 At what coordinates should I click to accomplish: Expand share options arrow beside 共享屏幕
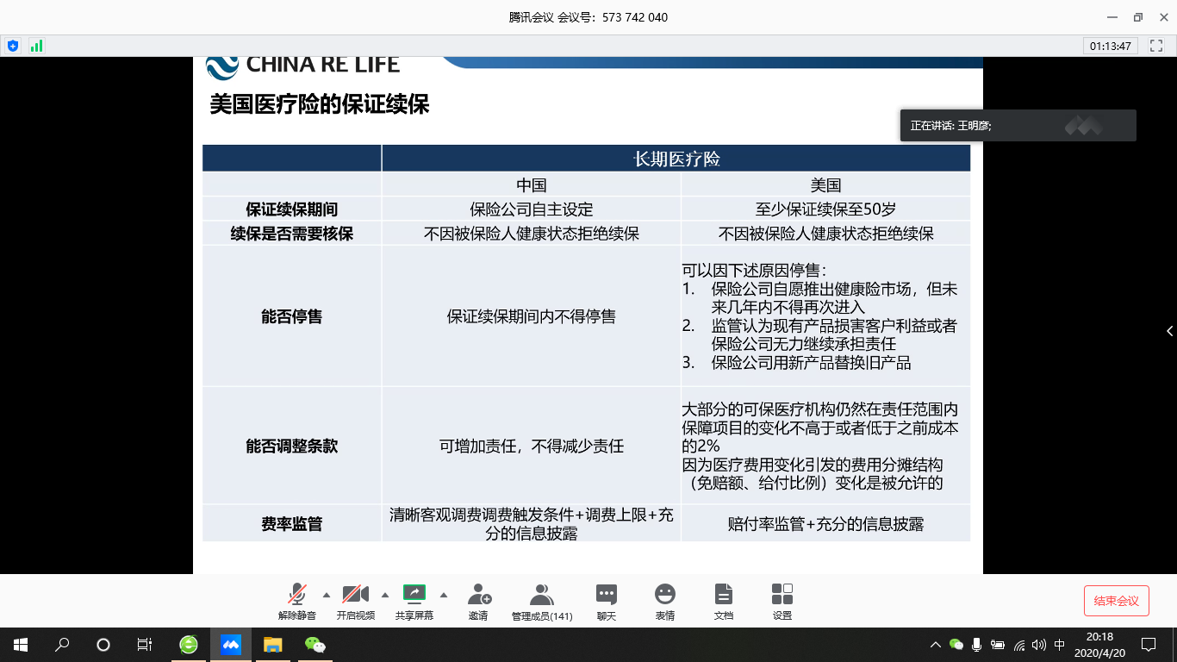point(443,595)
